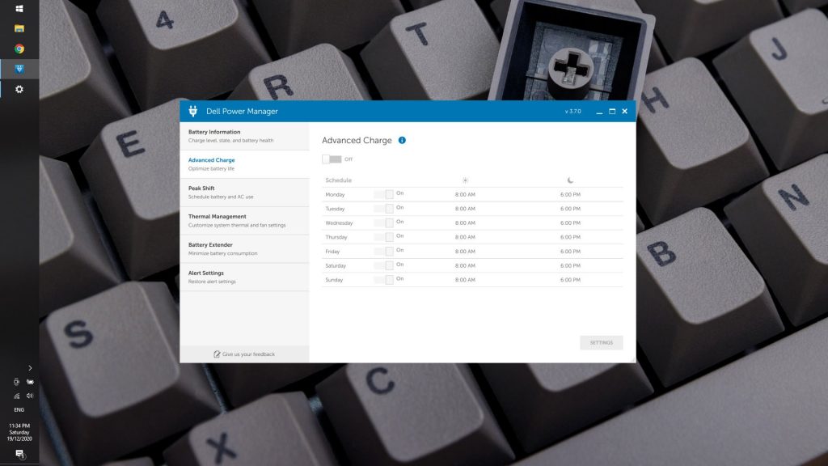This screenshot has width=828, height=466.
Task: Open the Action Center notifications icon
Action: click(x=19, y=454)
